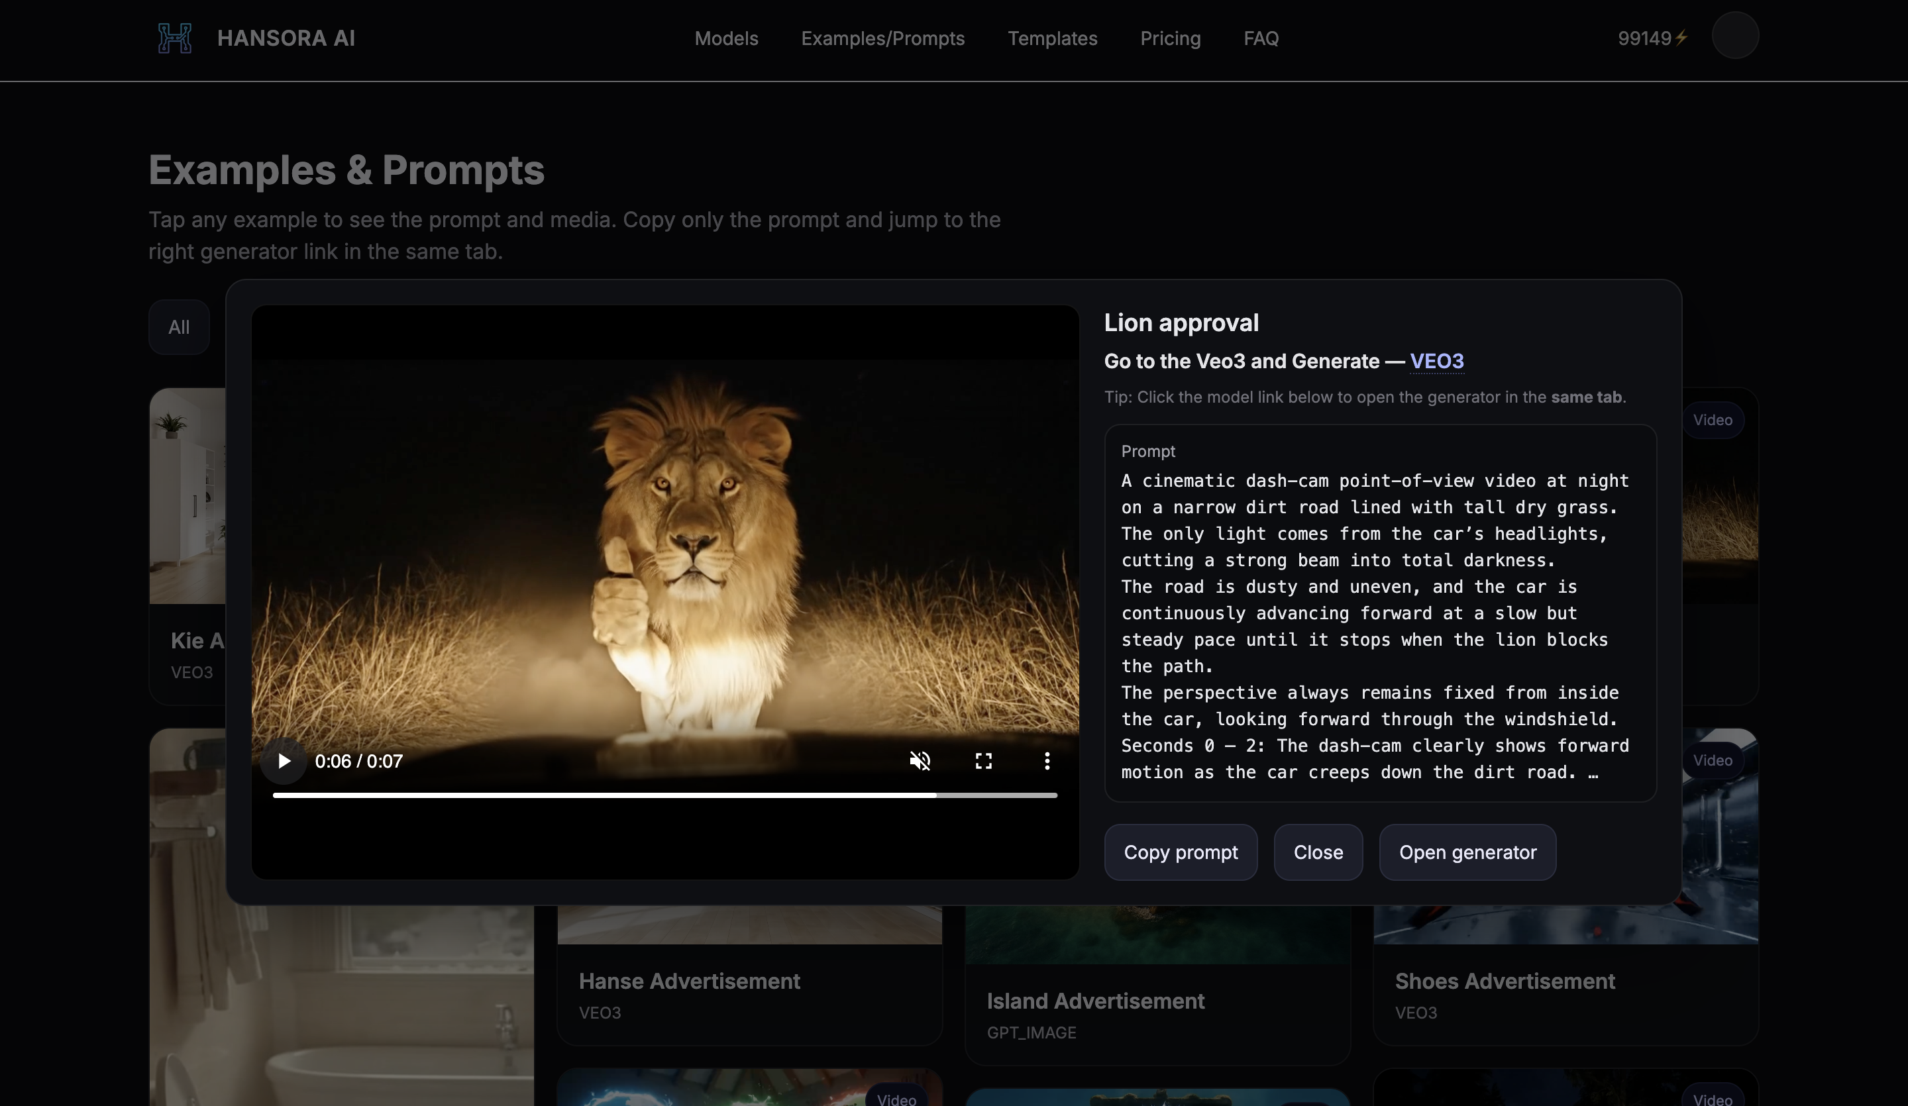Click the VEO3 model link
This screenshot has height=1106, width=1908.
1436,361
